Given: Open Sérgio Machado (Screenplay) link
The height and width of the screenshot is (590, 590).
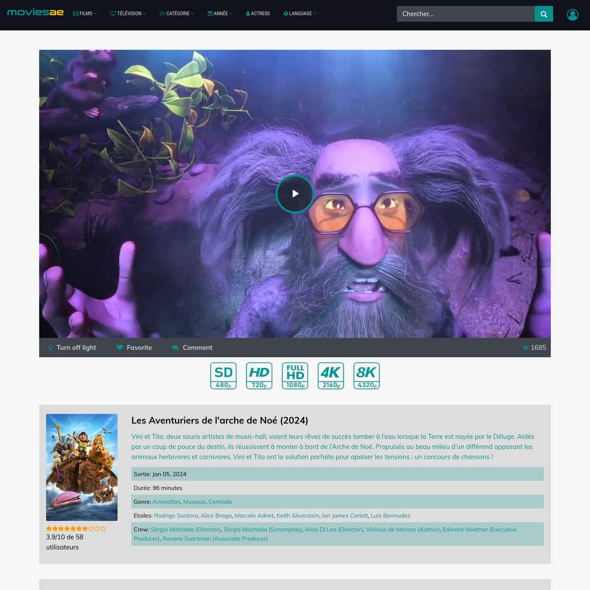Looking at the screenshot, I should (x=263, y=530).
